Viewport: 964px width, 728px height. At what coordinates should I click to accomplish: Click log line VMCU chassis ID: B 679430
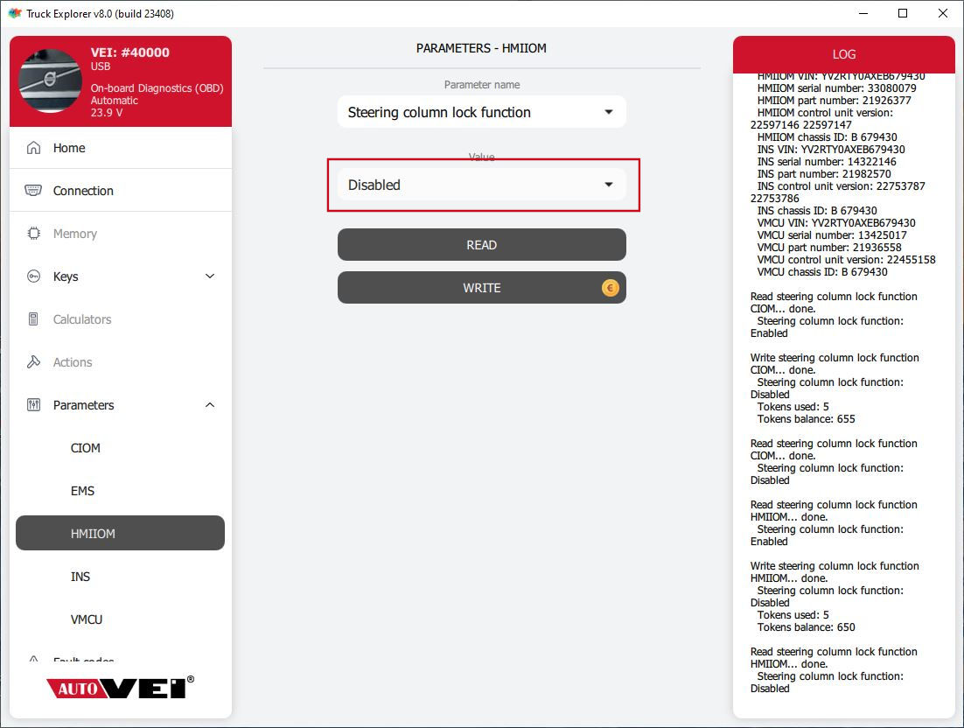(x=822, y=272)
